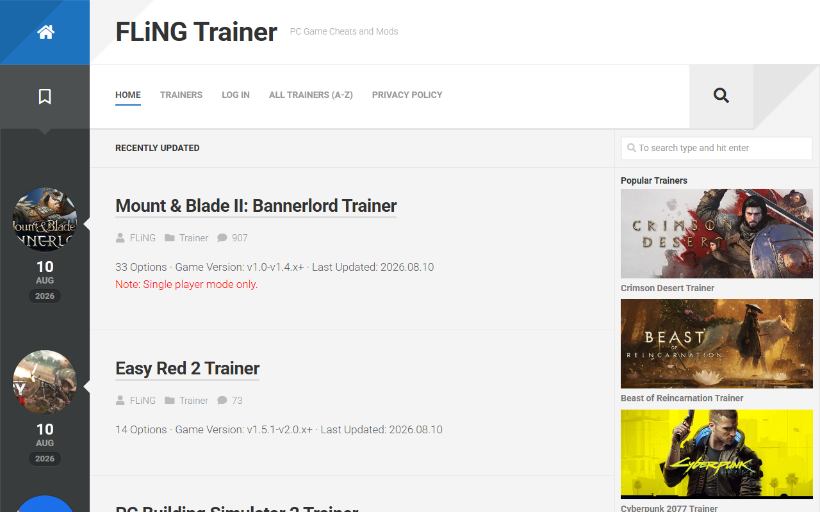Open Beast of Reincarnation Trainer link
This screenshot has height=512, width=820.
point(682,398)
